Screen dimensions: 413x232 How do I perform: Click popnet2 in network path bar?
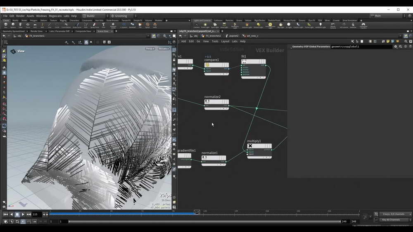[232, 36]
